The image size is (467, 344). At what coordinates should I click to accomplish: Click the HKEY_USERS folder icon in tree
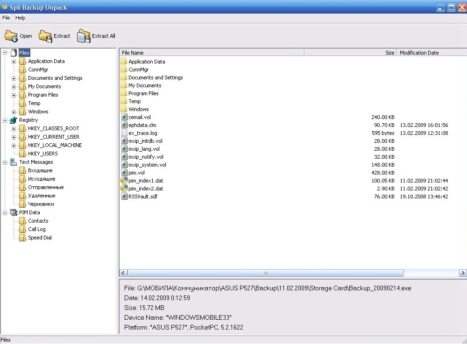pos(22,154)
